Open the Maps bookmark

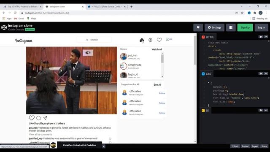click(x=32, y=19)
